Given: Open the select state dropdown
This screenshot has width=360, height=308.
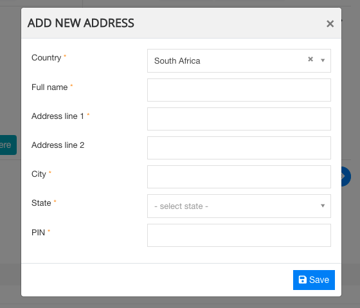Looking at the screenshot, I should [x=239, y=206].
